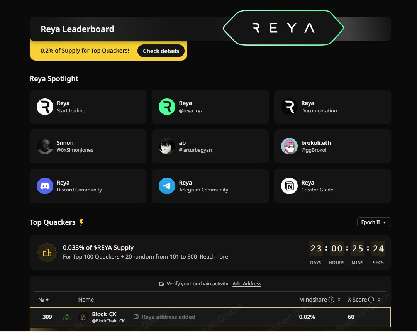Click the X Score value 60
The width and height of the screenshot is (417, 332).
(x=351, y=317)
